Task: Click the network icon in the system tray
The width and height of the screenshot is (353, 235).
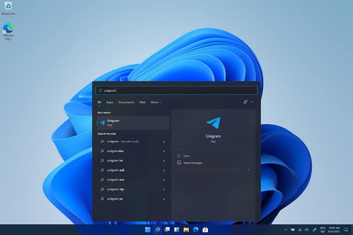Action: (x=300, y=229)
